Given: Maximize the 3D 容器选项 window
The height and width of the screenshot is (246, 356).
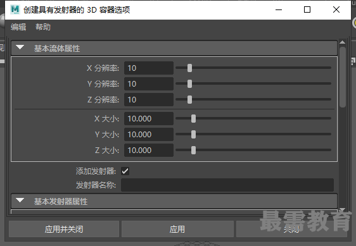Looking at the screenshot, I should point(307,9).
